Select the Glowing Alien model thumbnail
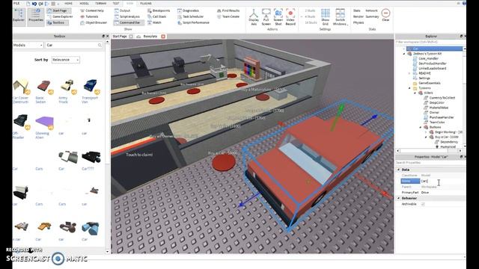The height and width of the screenshot is (269, 479). [44, 122]
